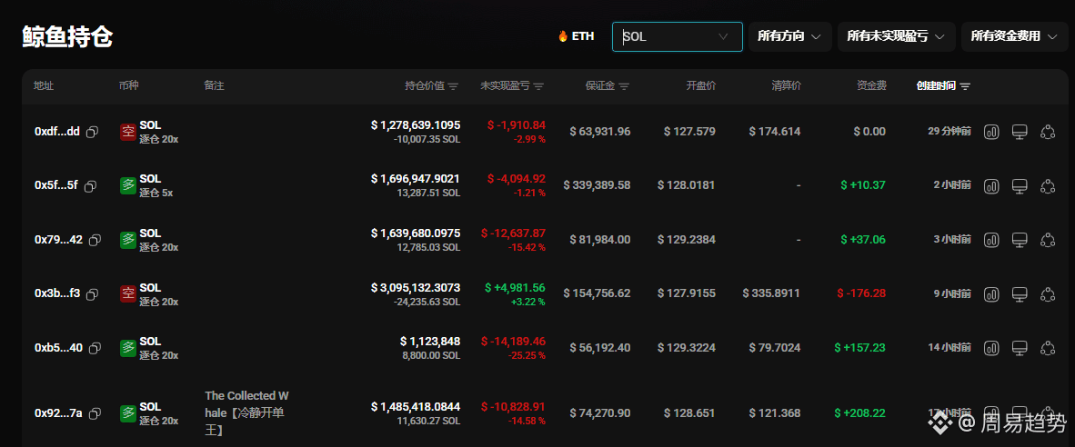Screen dimensions: 1075x447
Task: Open chart icon in 0x79...42 row
Action: pos(991,240)
